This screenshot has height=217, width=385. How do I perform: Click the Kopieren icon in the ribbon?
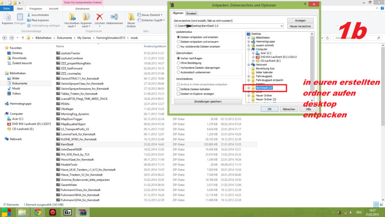[7, 17]
